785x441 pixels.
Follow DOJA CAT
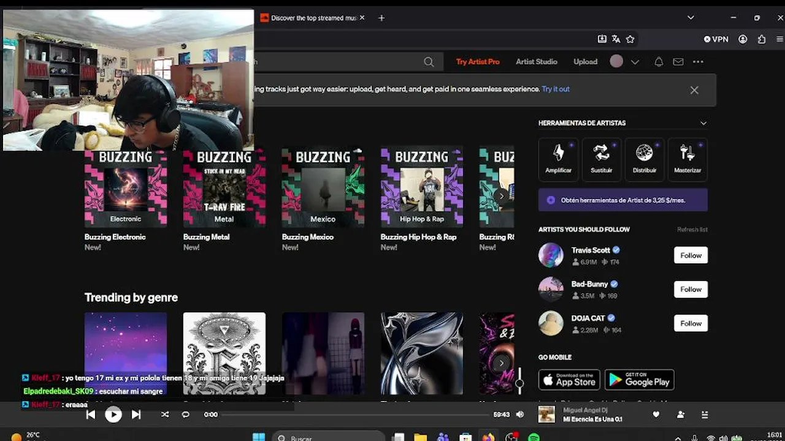(691, 323)
